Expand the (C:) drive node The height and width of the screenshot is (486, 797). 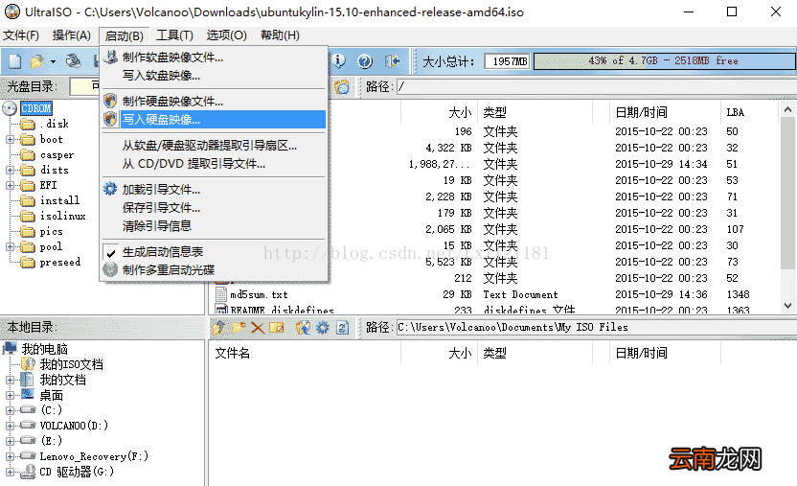click(10, 410)
